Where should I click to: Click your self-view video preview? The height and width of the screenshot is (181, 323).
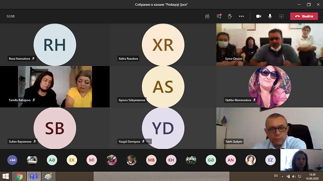(302, 160)
